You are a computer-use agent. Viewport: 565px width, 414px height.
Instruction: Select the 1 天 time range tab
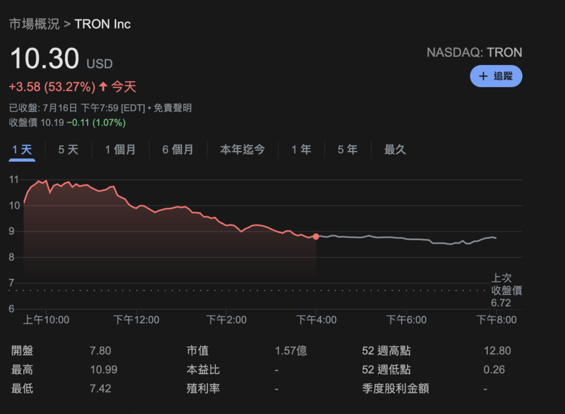tap(22, 150)
